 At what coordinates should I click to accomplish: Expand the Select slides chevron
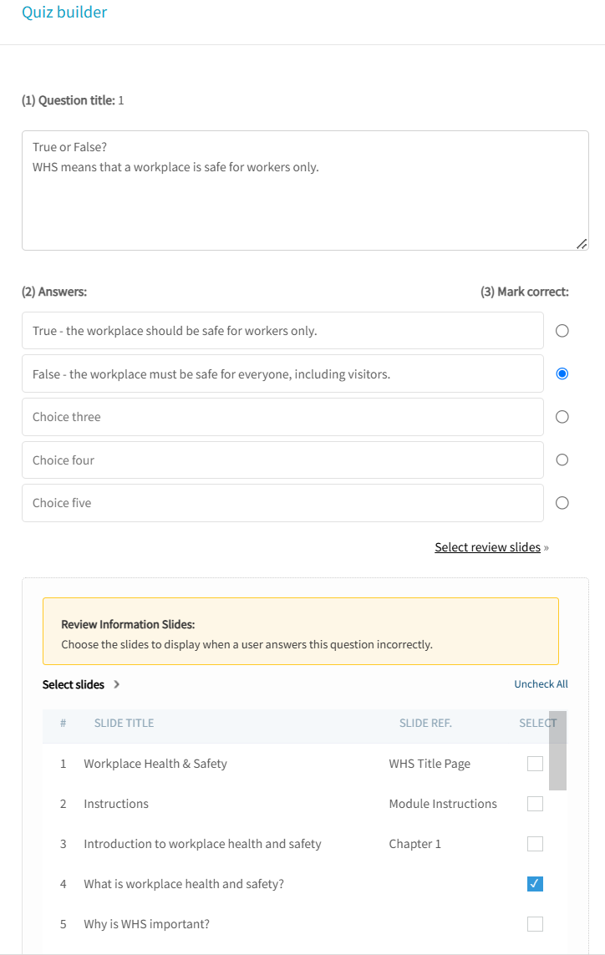click(116, 684)
